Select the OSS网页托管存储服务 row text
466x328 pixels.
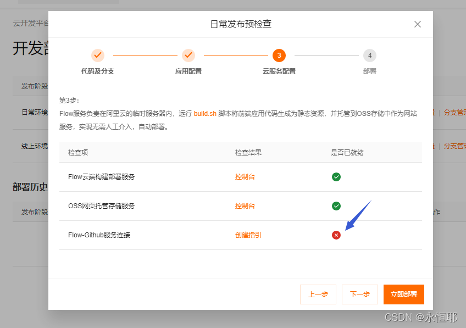101,206
